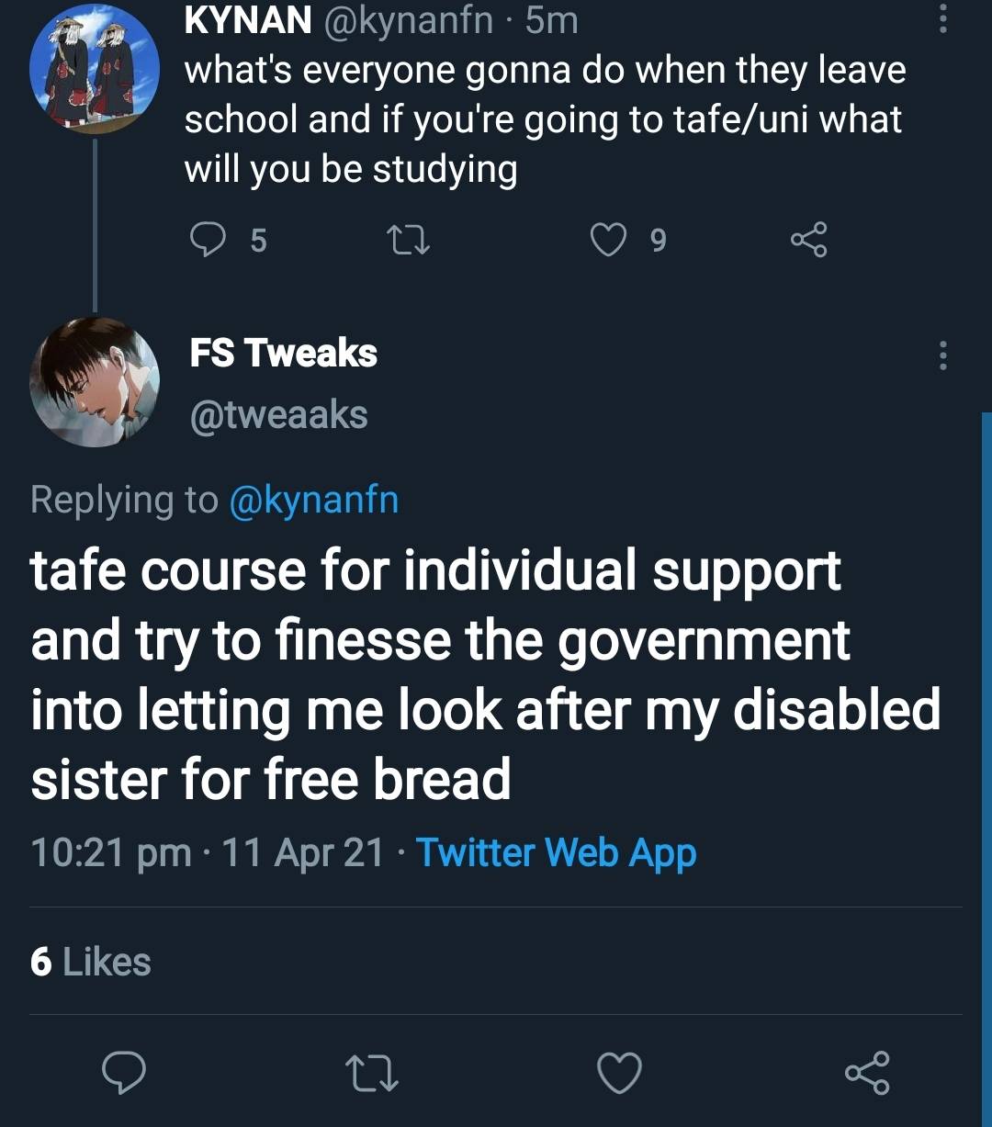The width and height of the screenshot is (992, 1127).
Task: Open more options for FS Tweaks' reply
Action: click(x=942, y=355)
